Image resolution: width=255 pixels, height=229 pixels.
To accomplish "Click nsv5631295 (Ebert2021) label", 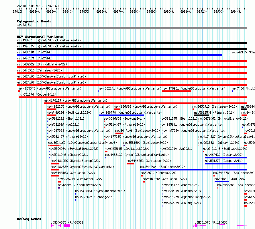I will [x=178, y=119].
